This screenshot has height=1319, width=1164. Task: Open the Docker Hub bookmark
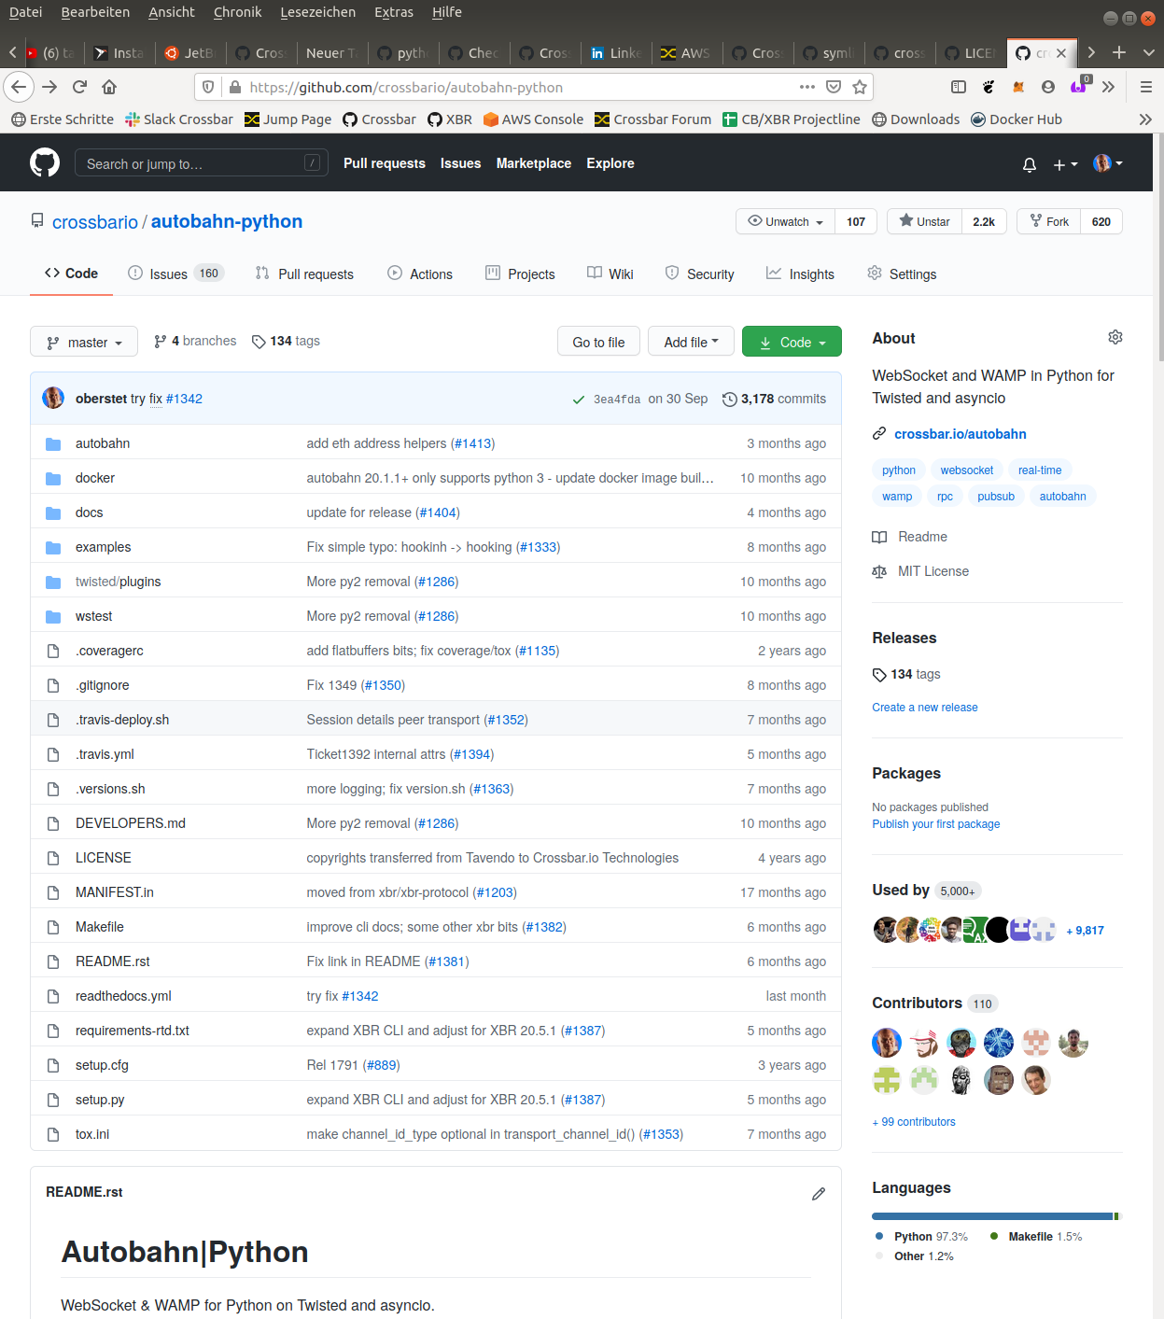1017,119
